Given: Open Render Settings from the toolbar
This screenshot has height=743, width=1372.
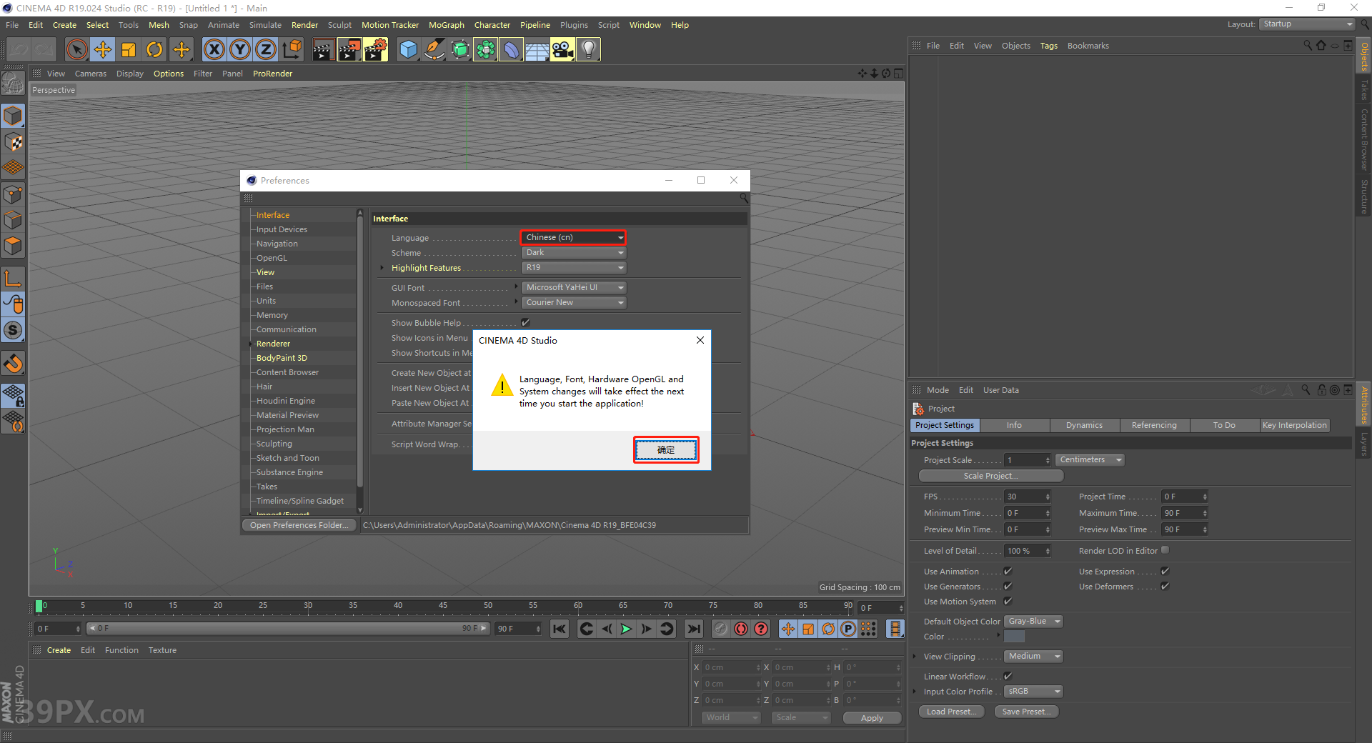Looking at the screenshot, I should [376, 49].
